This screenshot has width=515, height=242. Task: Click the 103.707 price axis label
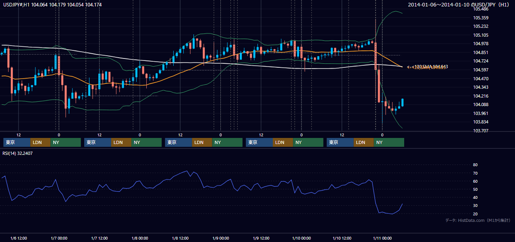point(481,131)
